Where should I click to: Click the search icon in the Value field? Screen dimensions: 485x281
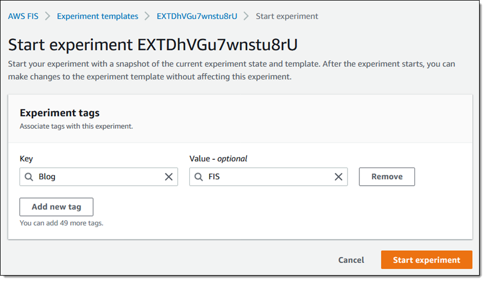[199, 177]
